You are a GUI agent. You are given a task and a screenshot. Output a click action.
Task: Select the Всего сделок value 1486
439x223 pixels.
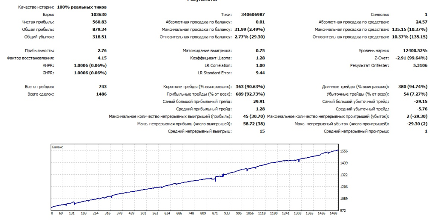coord(102,94)
